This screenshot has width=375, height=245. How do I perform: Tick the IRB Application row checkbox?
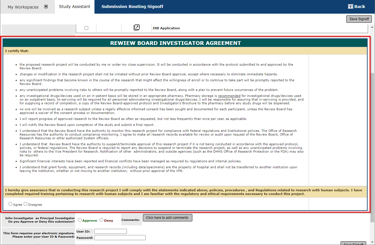(86, 28)
